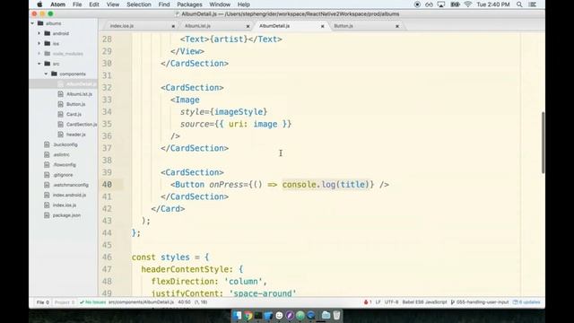Open go-to-line from cursor position 40:50

click(x=184, y=302)
